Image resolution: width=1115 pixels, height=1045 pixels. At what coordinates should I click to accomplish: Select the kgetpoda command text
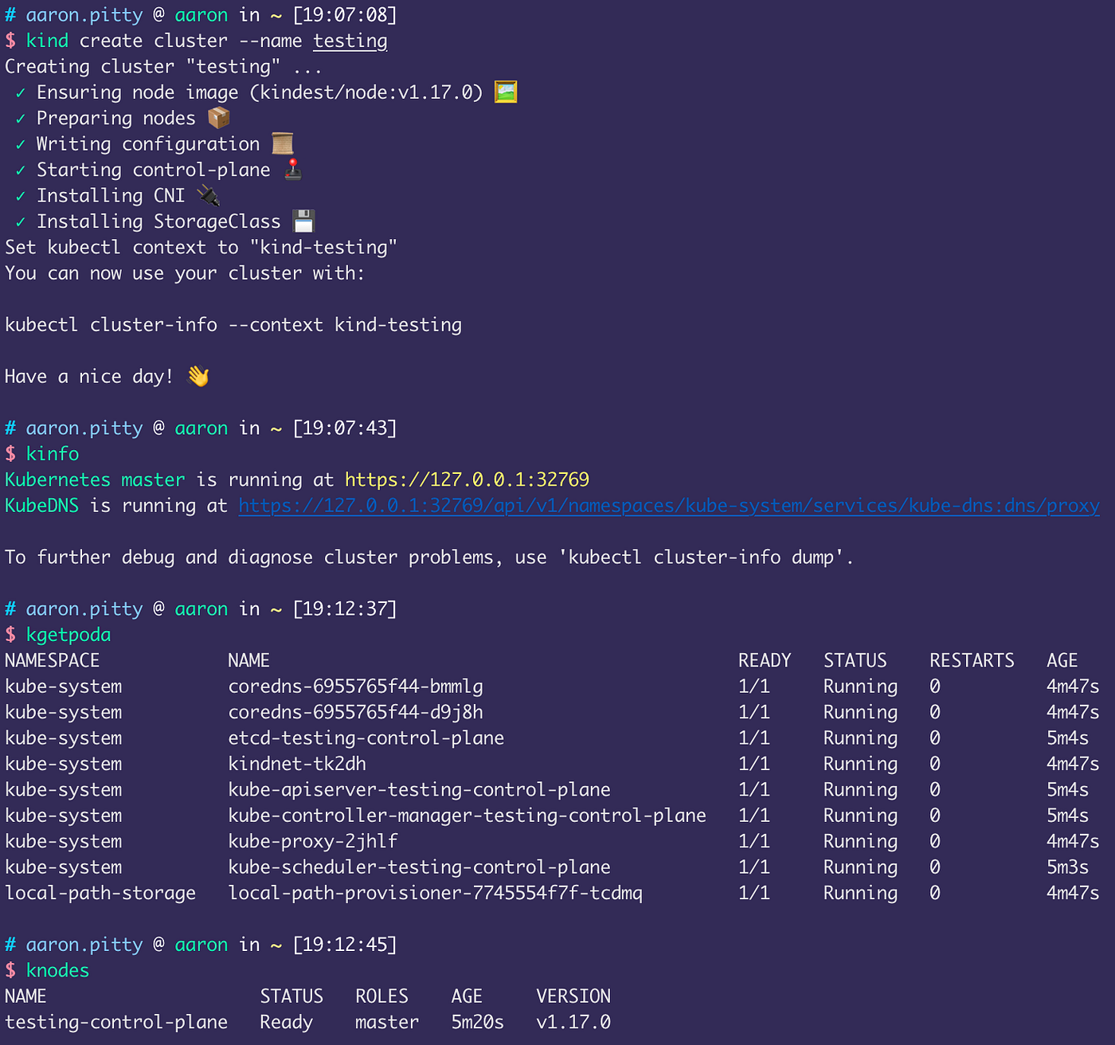(68, 635)
